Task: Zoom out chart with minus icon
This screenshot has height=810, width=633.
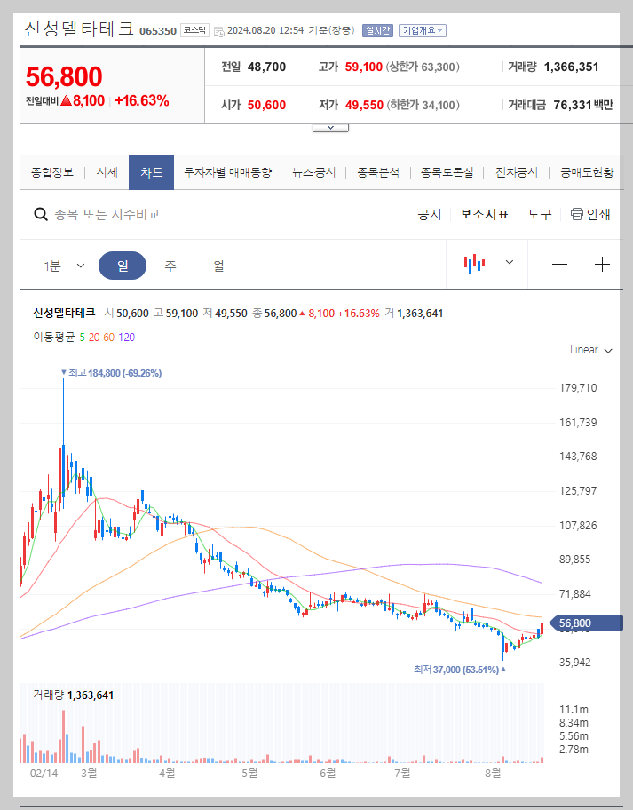Action: click(x=559, y=265)
